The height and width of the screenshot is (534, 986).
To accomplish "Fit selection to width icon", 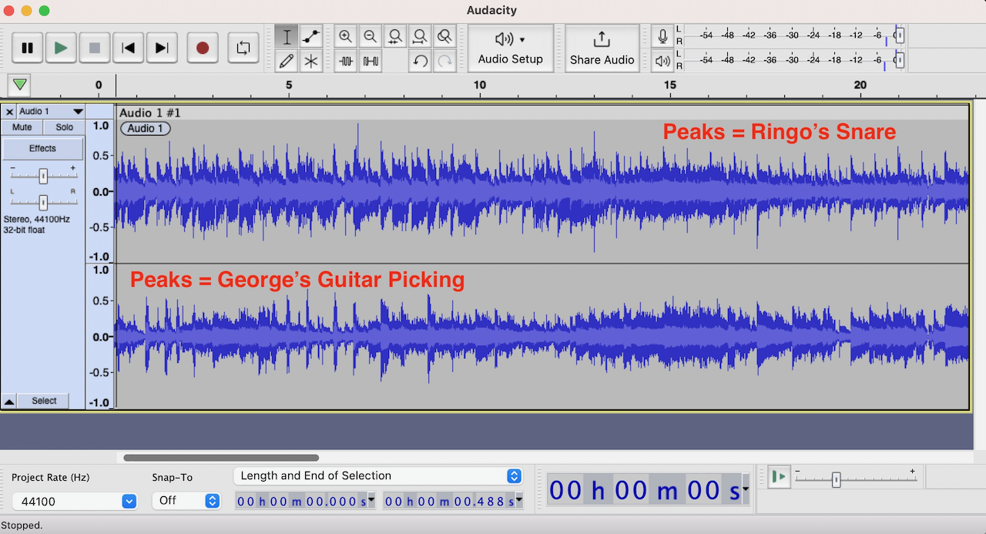I will click(395, 36).
